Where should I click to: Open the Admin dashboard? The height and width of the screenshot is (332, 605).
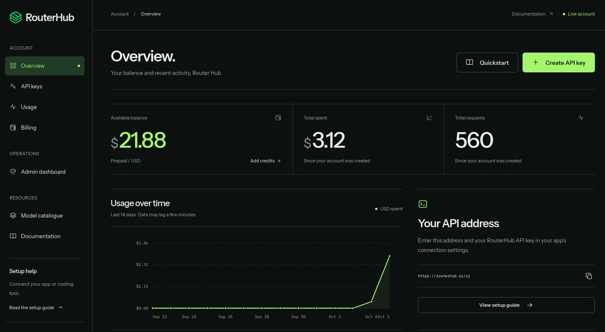[x=45, y=172]
